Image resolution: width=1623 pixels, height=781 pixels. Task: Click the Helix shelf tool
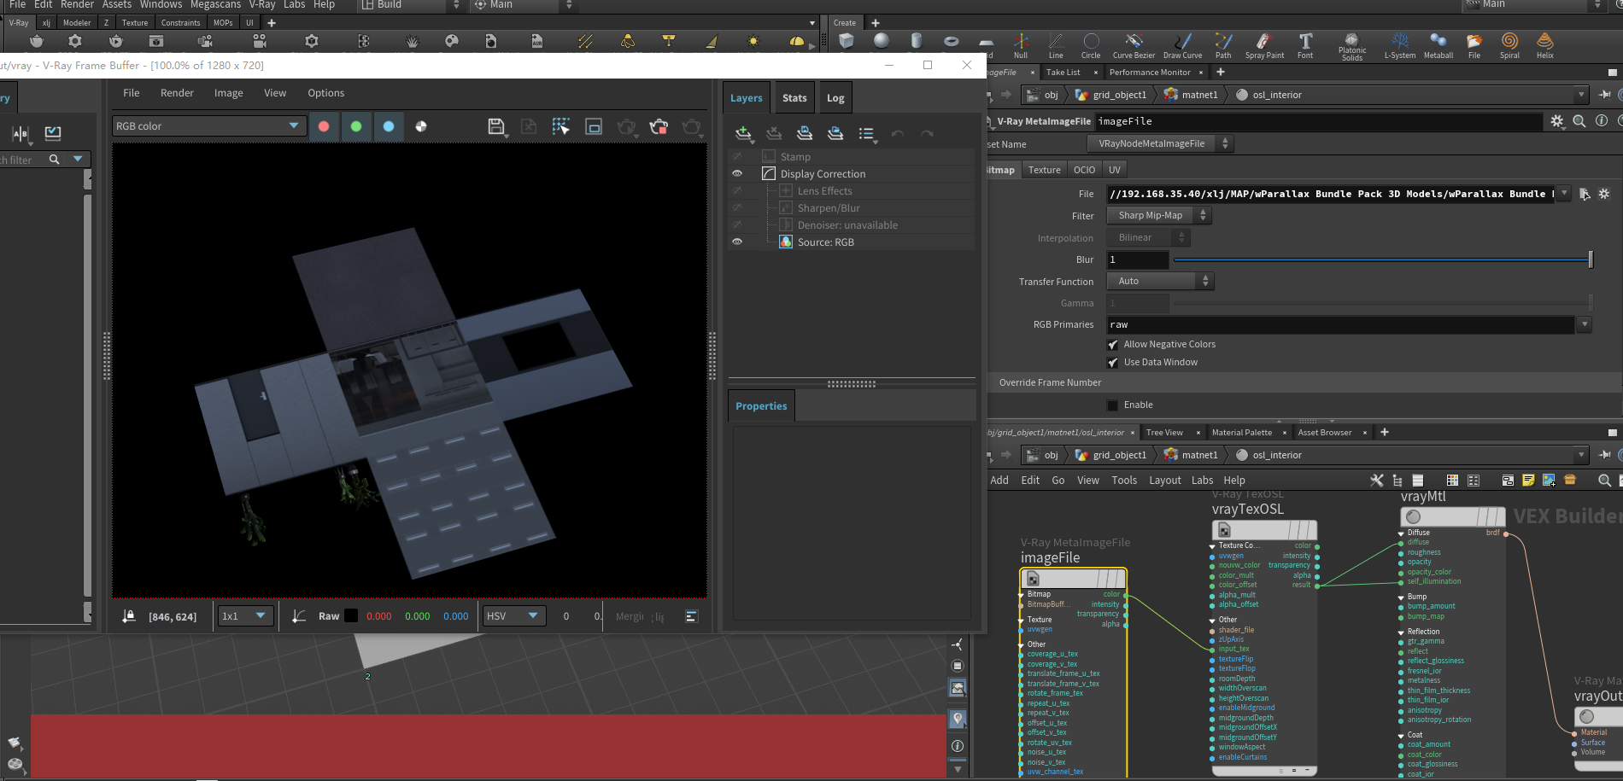[x=1545, y=45]
